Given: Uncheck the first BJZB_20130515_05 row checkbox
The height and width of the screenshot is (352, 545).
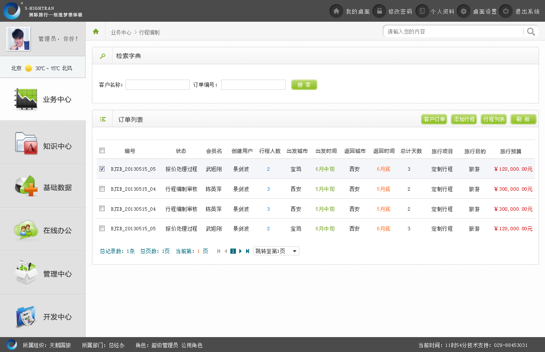Looking at the screenshot, I should click(102, 169).
